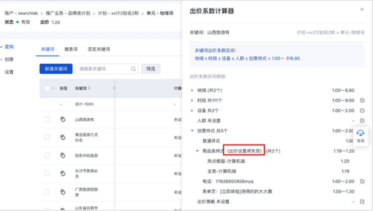Expand the 时段 共111个 row
The image size is (373, 211).
(192, 100)
